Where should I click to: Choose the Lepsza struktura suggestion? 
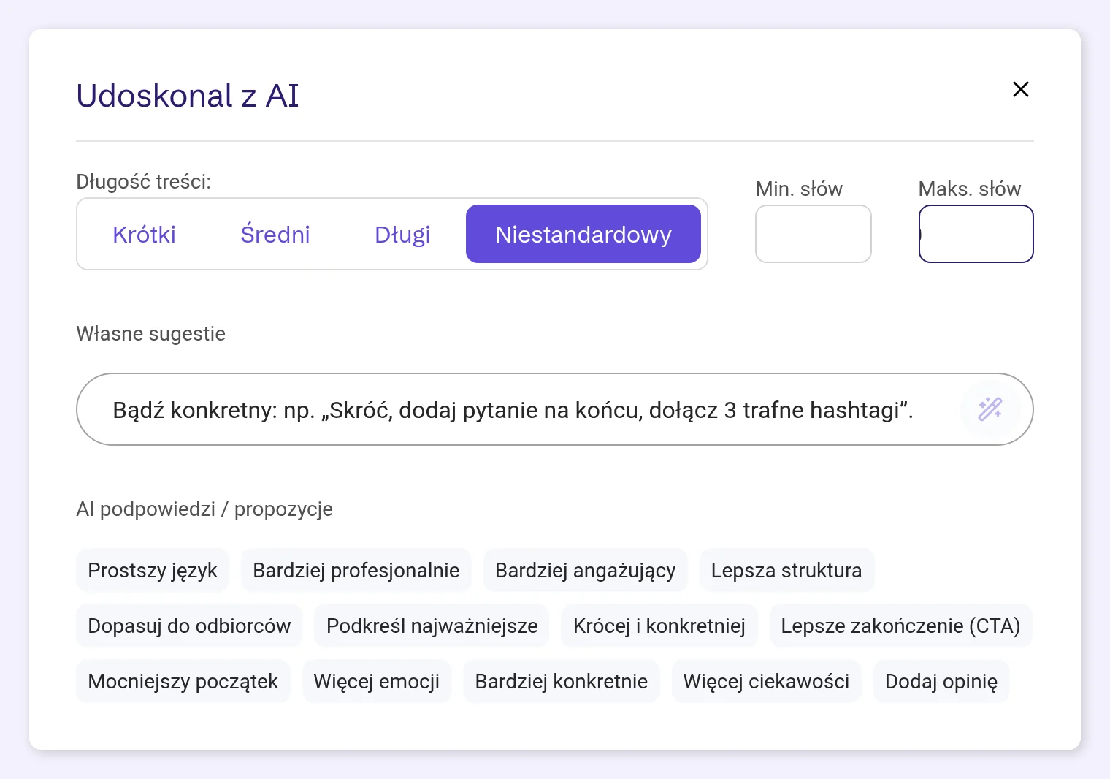pyautogui.click(x=786, y=570)
